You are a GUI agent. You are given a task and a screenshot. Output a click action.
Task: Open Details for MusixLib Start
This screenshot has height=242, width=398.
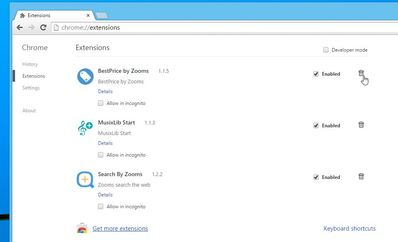[x=105, y=143]
